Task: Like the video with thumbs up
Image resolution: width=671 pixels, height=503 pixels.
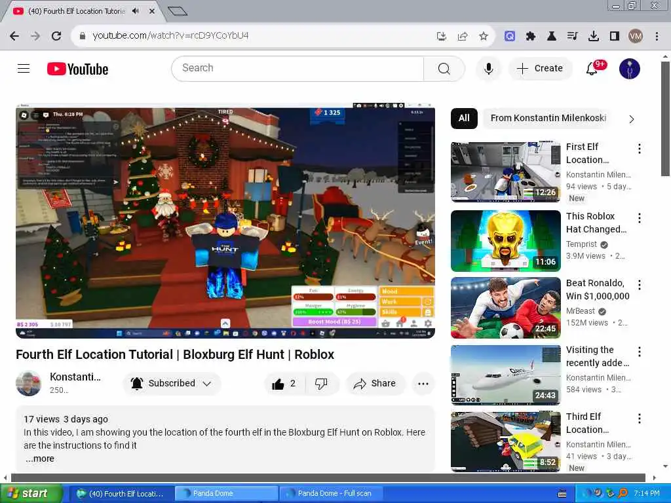Action: pos(284,384)
